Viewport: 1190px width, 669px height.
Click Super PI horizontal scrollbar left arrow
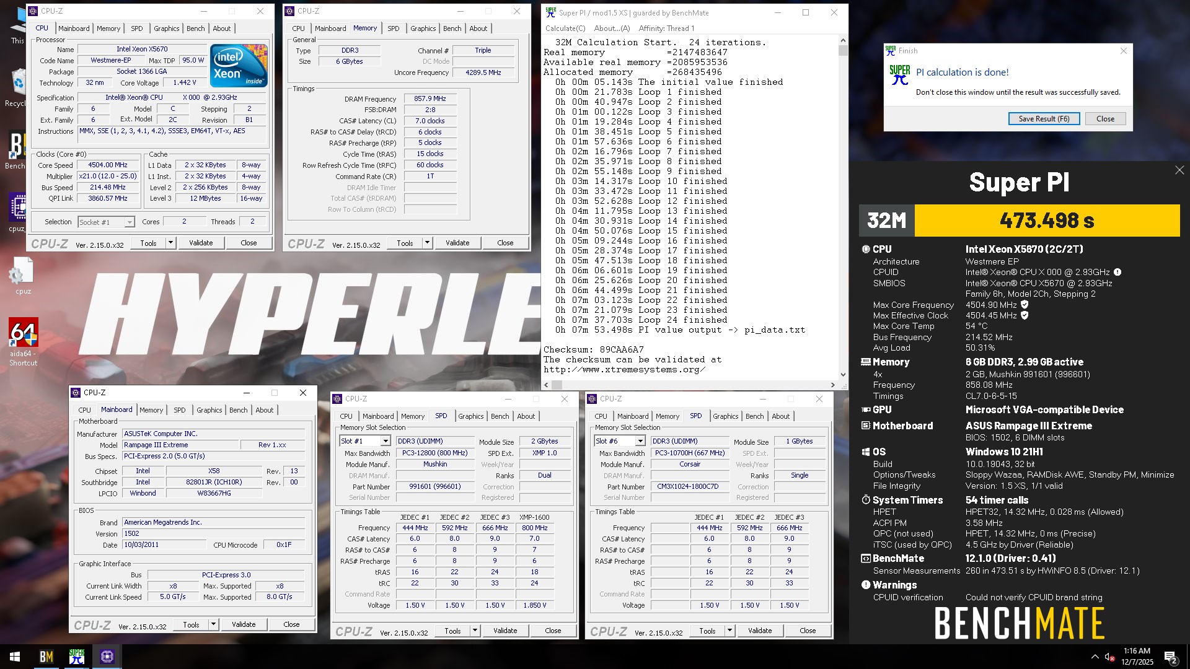point(546,385)
